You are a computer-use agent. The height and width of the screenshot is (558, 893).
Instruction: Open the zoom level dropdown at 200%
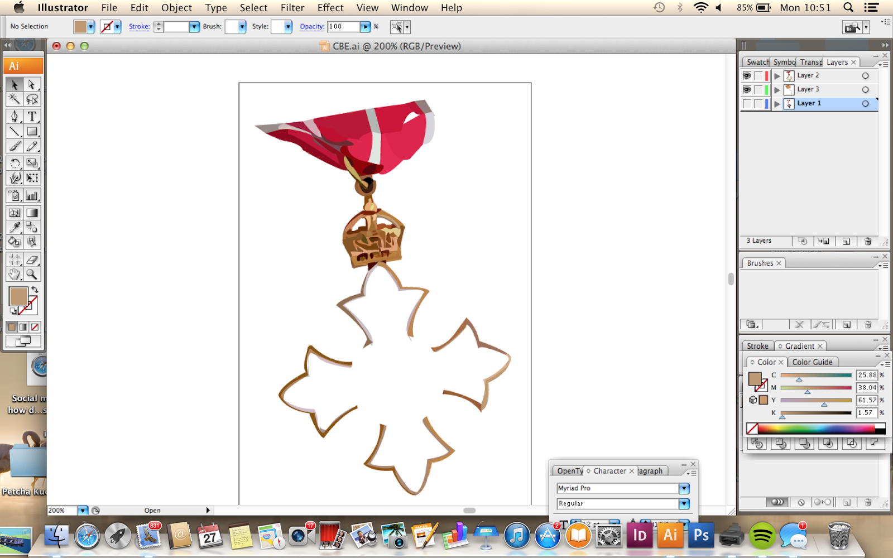point(83,510)
